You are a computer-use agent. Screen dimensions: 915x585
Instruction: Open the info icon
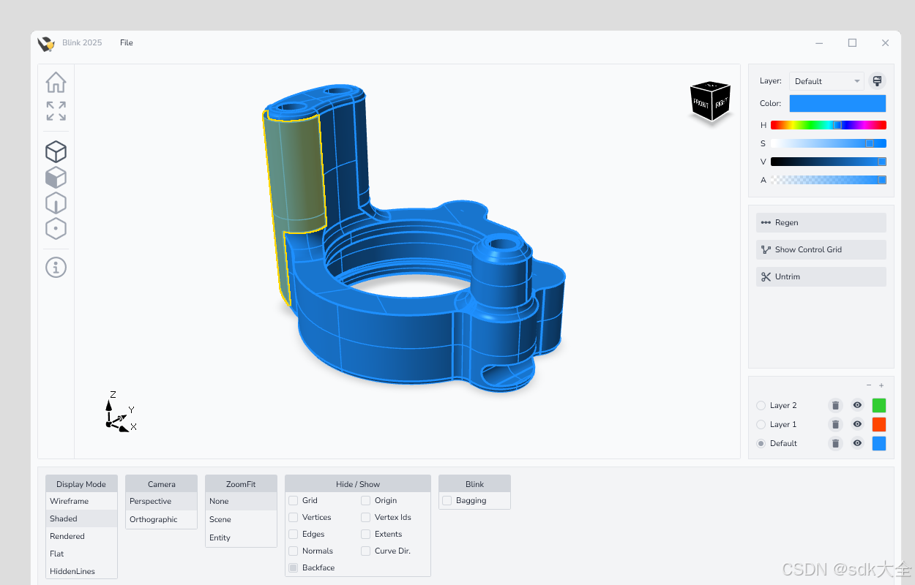point(56,267)
